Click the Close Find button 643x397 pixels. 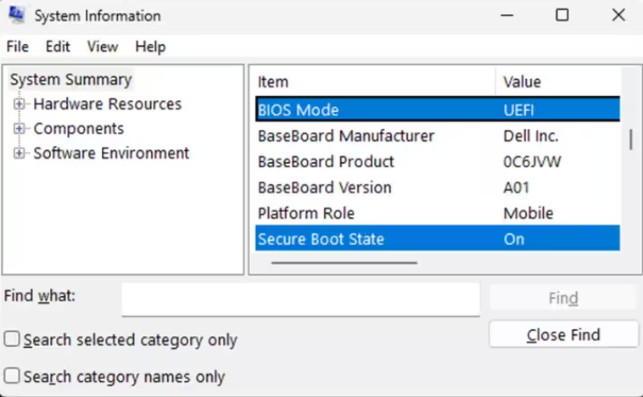tap(562, 335)
